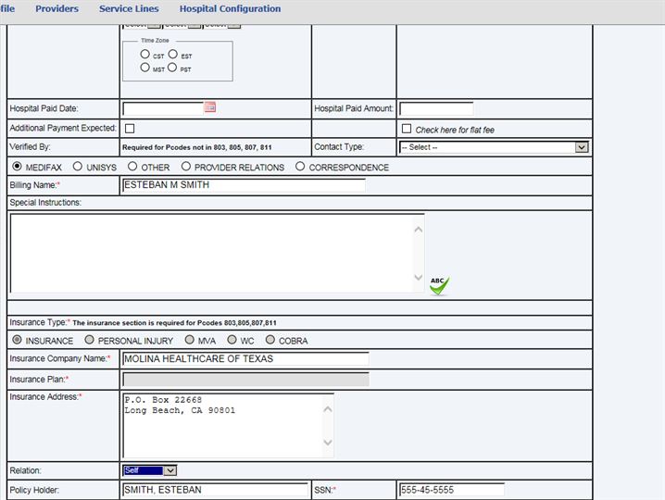Click the Billing Name text field
This screenshot has width=665, height=500.
[243, 185]
